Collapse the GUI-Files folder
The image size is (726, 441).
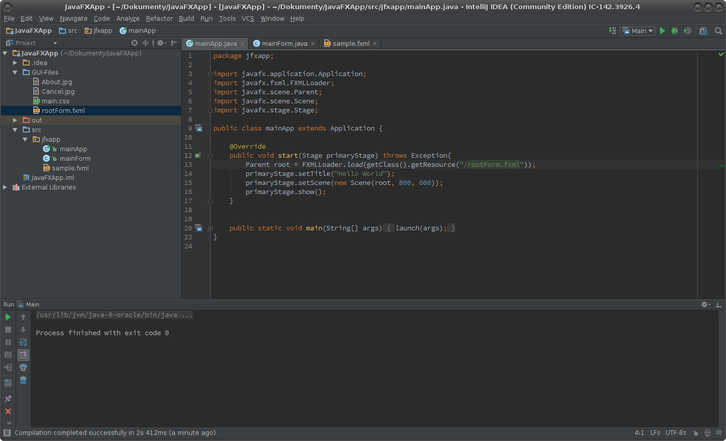click(x=15, y=73)
